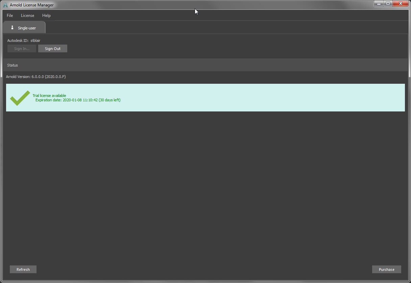Minimize the Arnold License Manager window
Screen dimensions: 411x283
[x=379, y=4]
